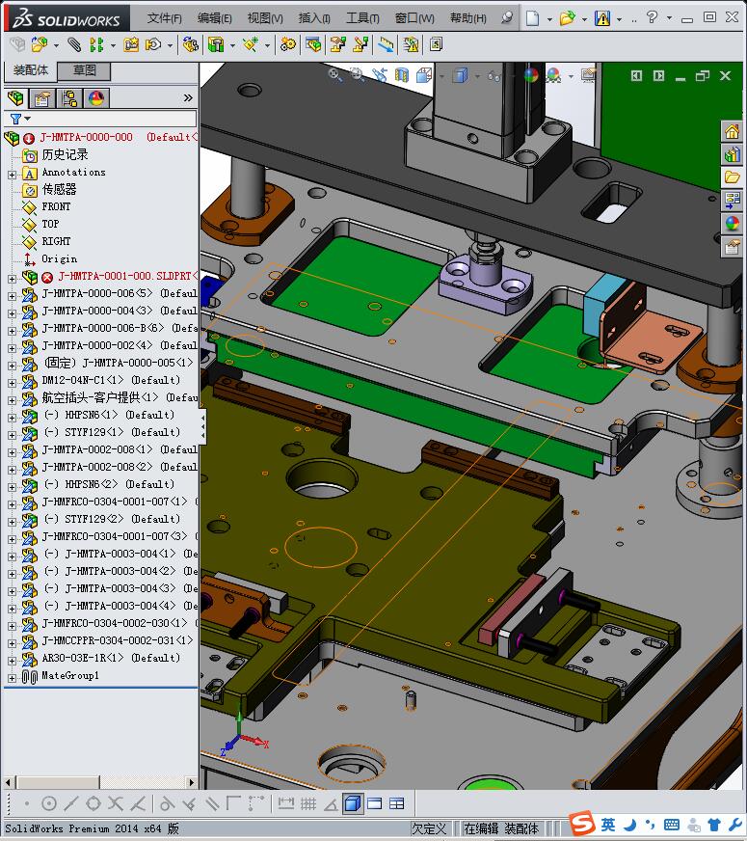
Task: Open the DisplayManager tab icon
Action: click(x=96, y=98)
